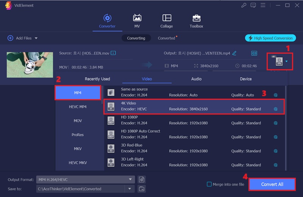Screen dimensions: 303x197
Task: Click the Save to path field
Action: 80,189
